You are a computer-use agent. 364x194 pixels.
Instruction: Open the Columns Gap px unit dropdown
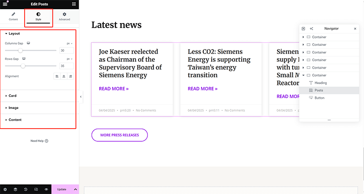(x=70, y=44)
